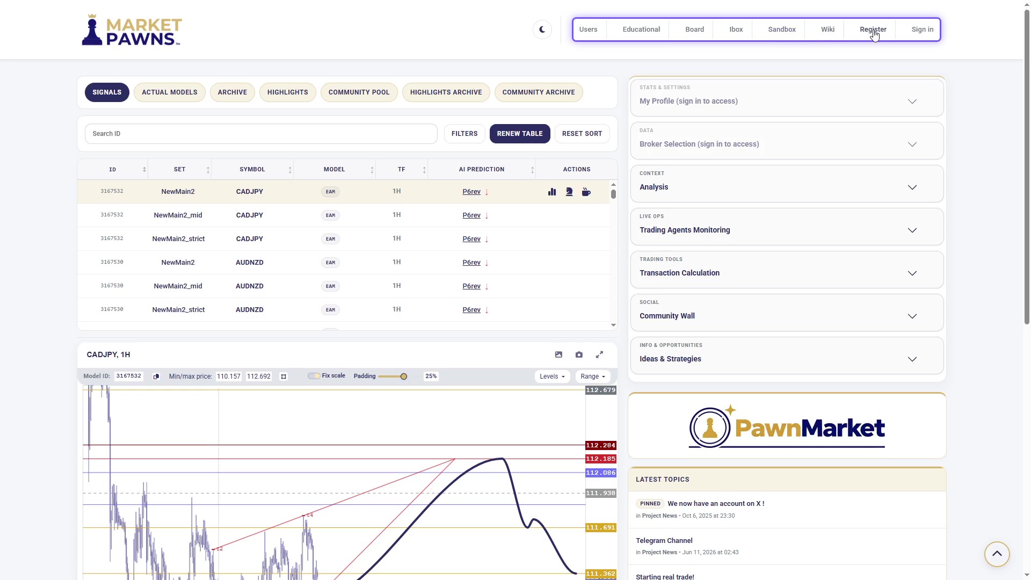Click the Market Pawns logo
1031x580 pixels.
click(132, 30)
